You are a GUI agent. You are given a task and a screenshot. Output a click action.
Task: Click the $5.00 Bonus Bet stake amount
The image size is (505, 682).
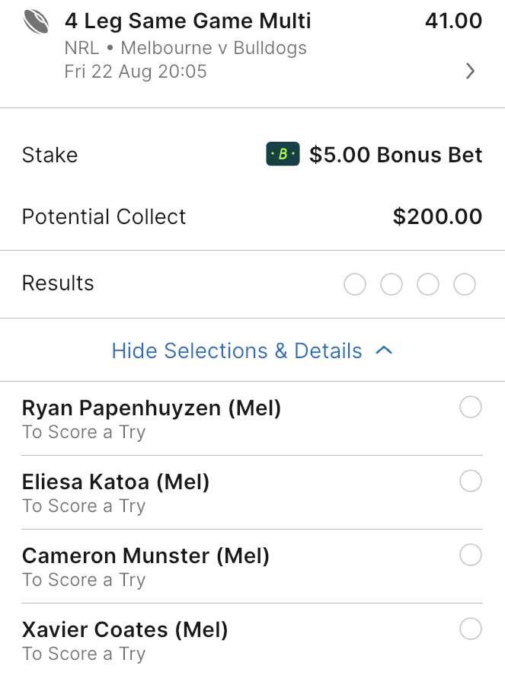pos(395,155)
